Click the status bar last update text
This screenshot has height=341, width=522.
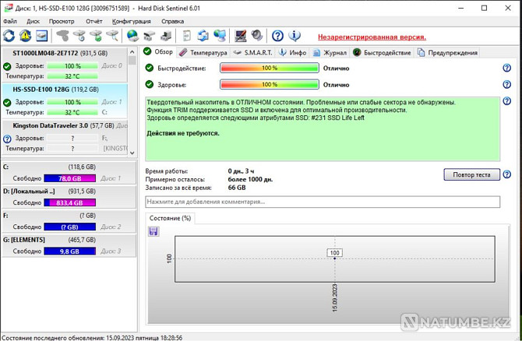coord(92,338)
